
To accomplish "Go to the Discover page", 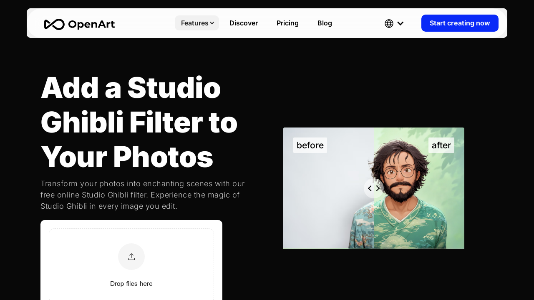I will pos(244,23).
